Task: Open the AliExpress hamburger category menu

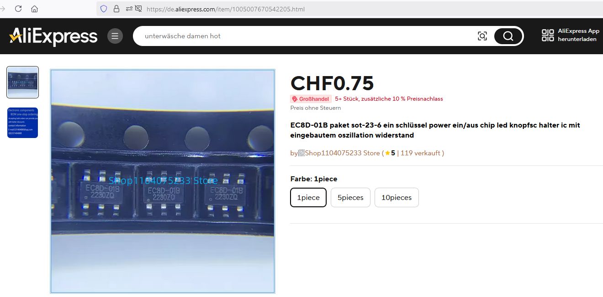Action: tap(115, 36)
